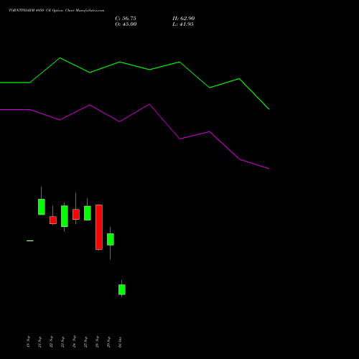359x359 pixels.
Task: Click the 22 Sep date label
Action: coord(51,342)
